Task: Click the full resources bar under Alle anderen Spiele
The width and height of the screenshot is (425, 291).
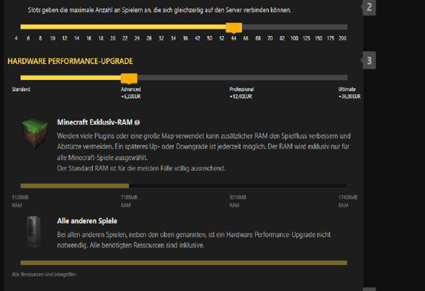Action: [184, 263]
